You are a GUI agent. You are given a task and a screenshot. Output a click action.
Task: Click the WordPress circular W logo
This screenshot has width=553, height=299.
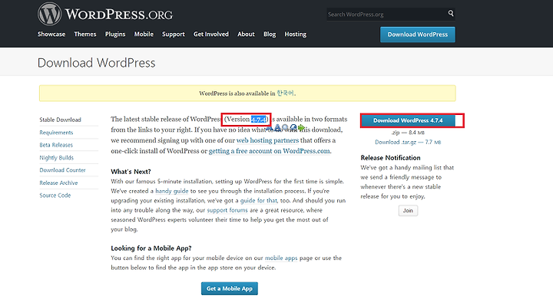coord(49,14)
